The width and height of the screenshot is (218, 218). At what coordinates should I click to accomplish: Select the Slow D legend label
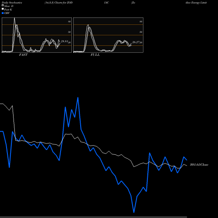[9, 6]
